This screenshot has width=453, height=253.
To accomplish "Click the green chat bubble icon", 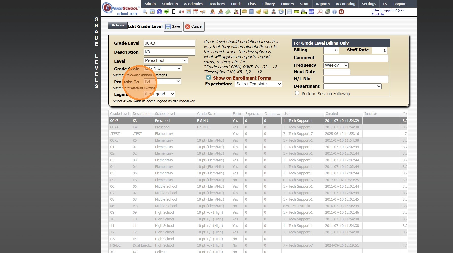I will [x=166, y=12].
